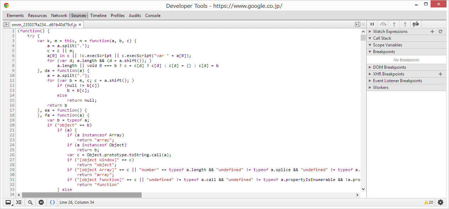Image resolution: width=449 pixels, height=209 pixels.
Task: Switch to the Network panel
Action: pyautogui.click(x=59, y=16)
